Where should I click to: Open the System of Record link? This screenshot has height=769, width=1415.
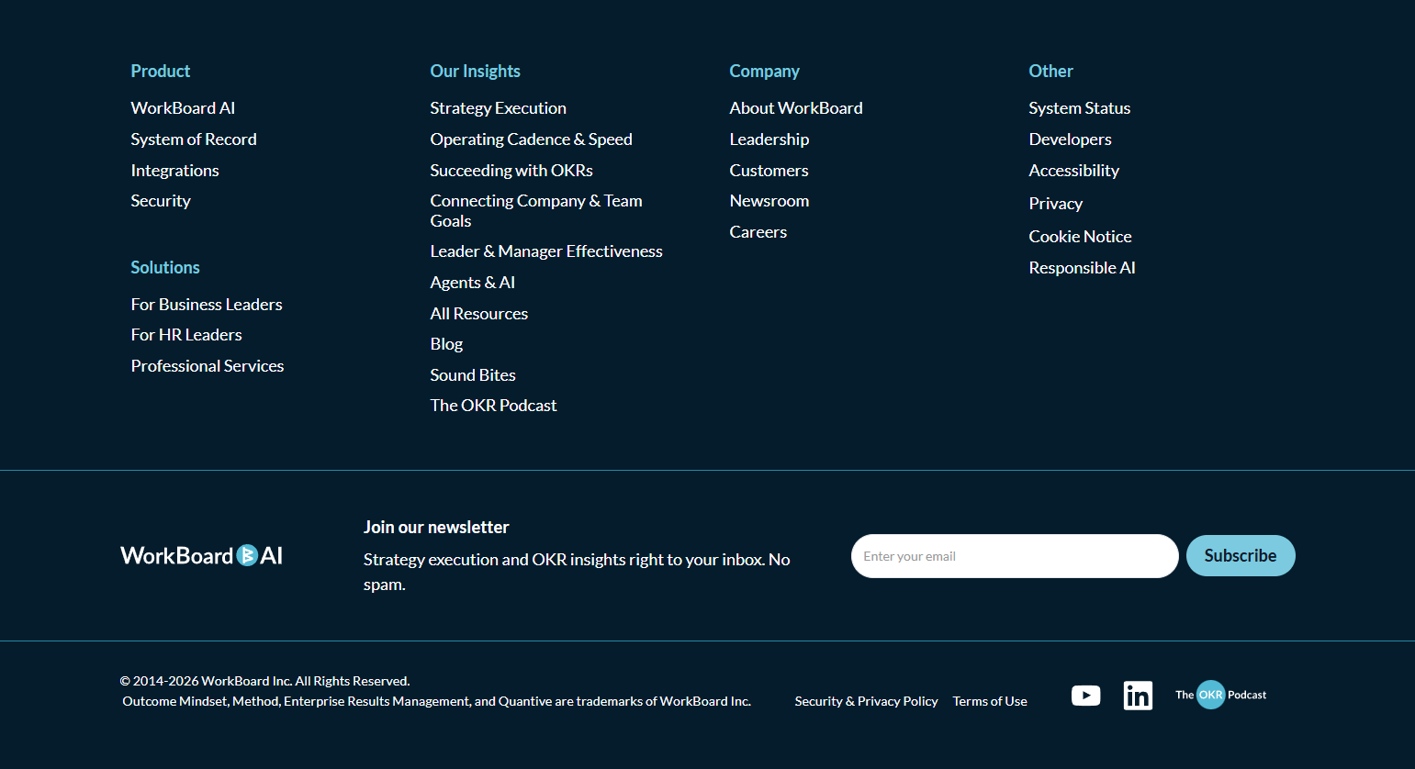coord(193,139)
